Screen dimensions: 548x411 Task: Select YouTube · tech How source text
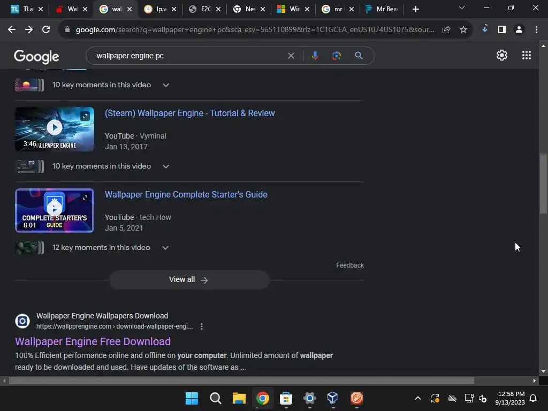[x=138, y=217]
